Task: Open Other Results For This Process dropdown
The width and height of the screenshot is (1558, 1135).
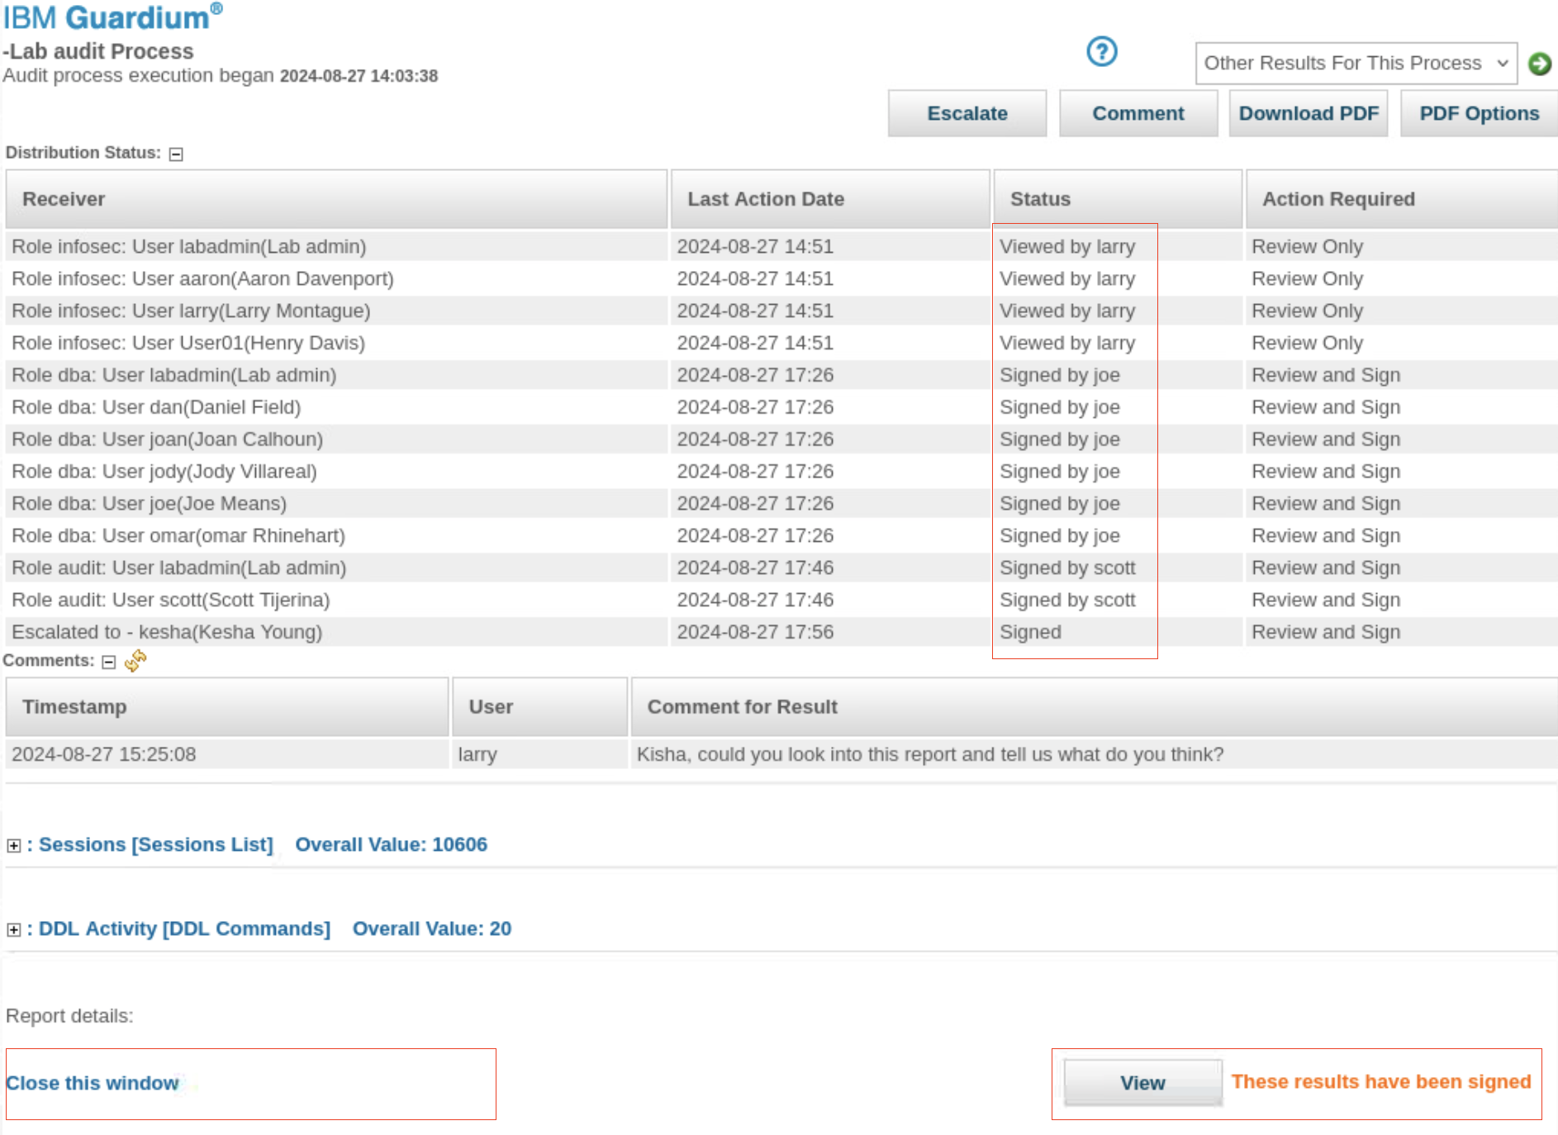Action: click(1356, 64)
